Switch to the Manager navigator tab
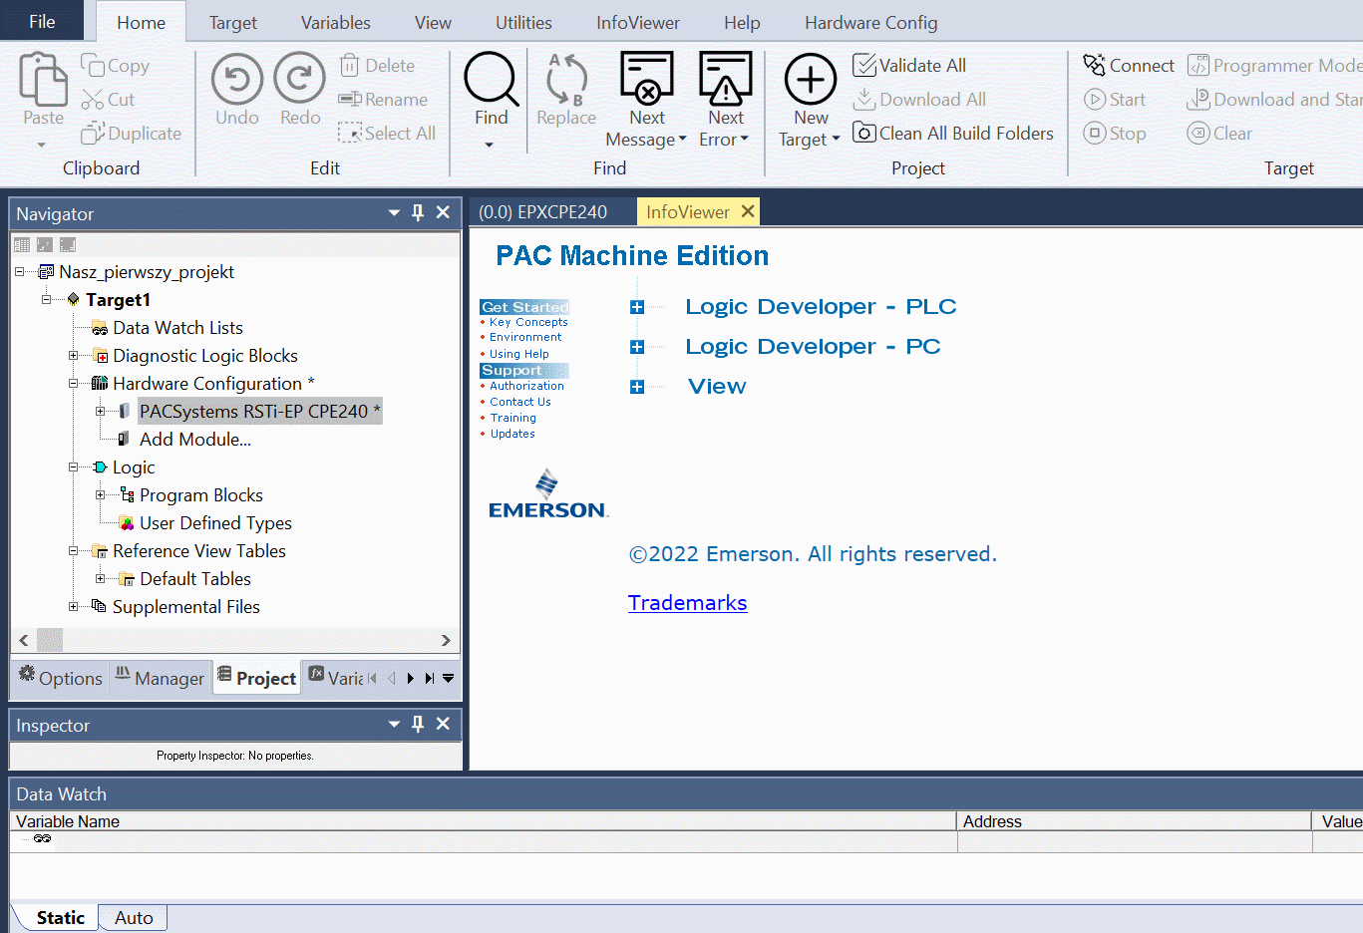 [160, 678]
